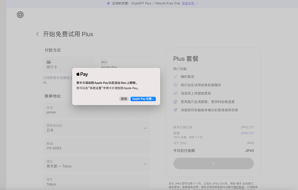Click the sparkle icon in promo banner

108,3
